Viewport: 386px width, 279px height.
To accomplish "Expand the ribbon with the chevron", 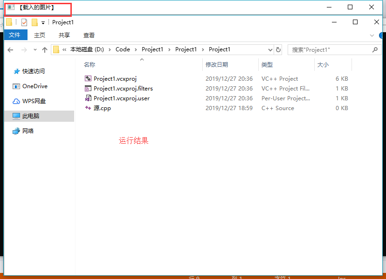I will [x=372, y=35].
